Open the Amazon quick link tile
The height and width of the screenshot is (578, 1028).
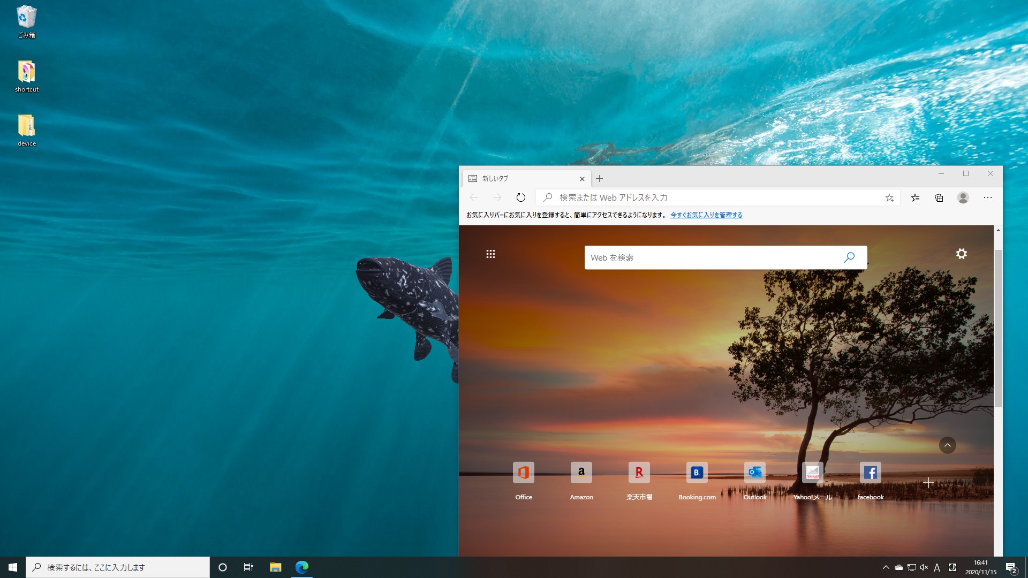click(x=581, y=473)
